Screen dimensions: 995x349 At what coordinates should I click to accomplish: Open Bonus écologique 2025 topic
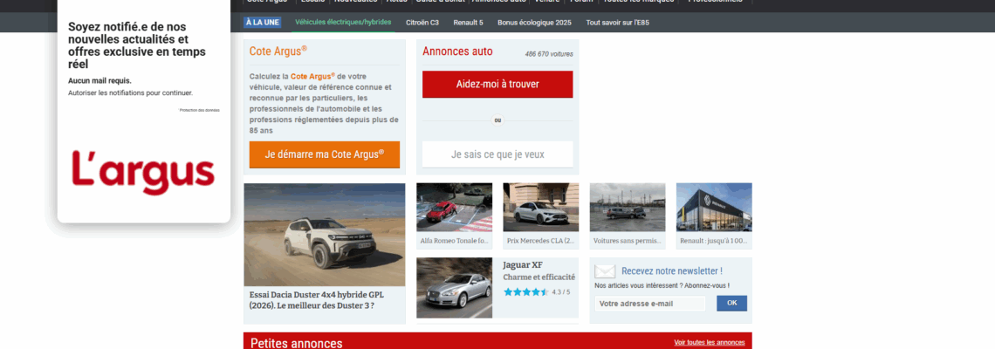click(x=534, y=22)
